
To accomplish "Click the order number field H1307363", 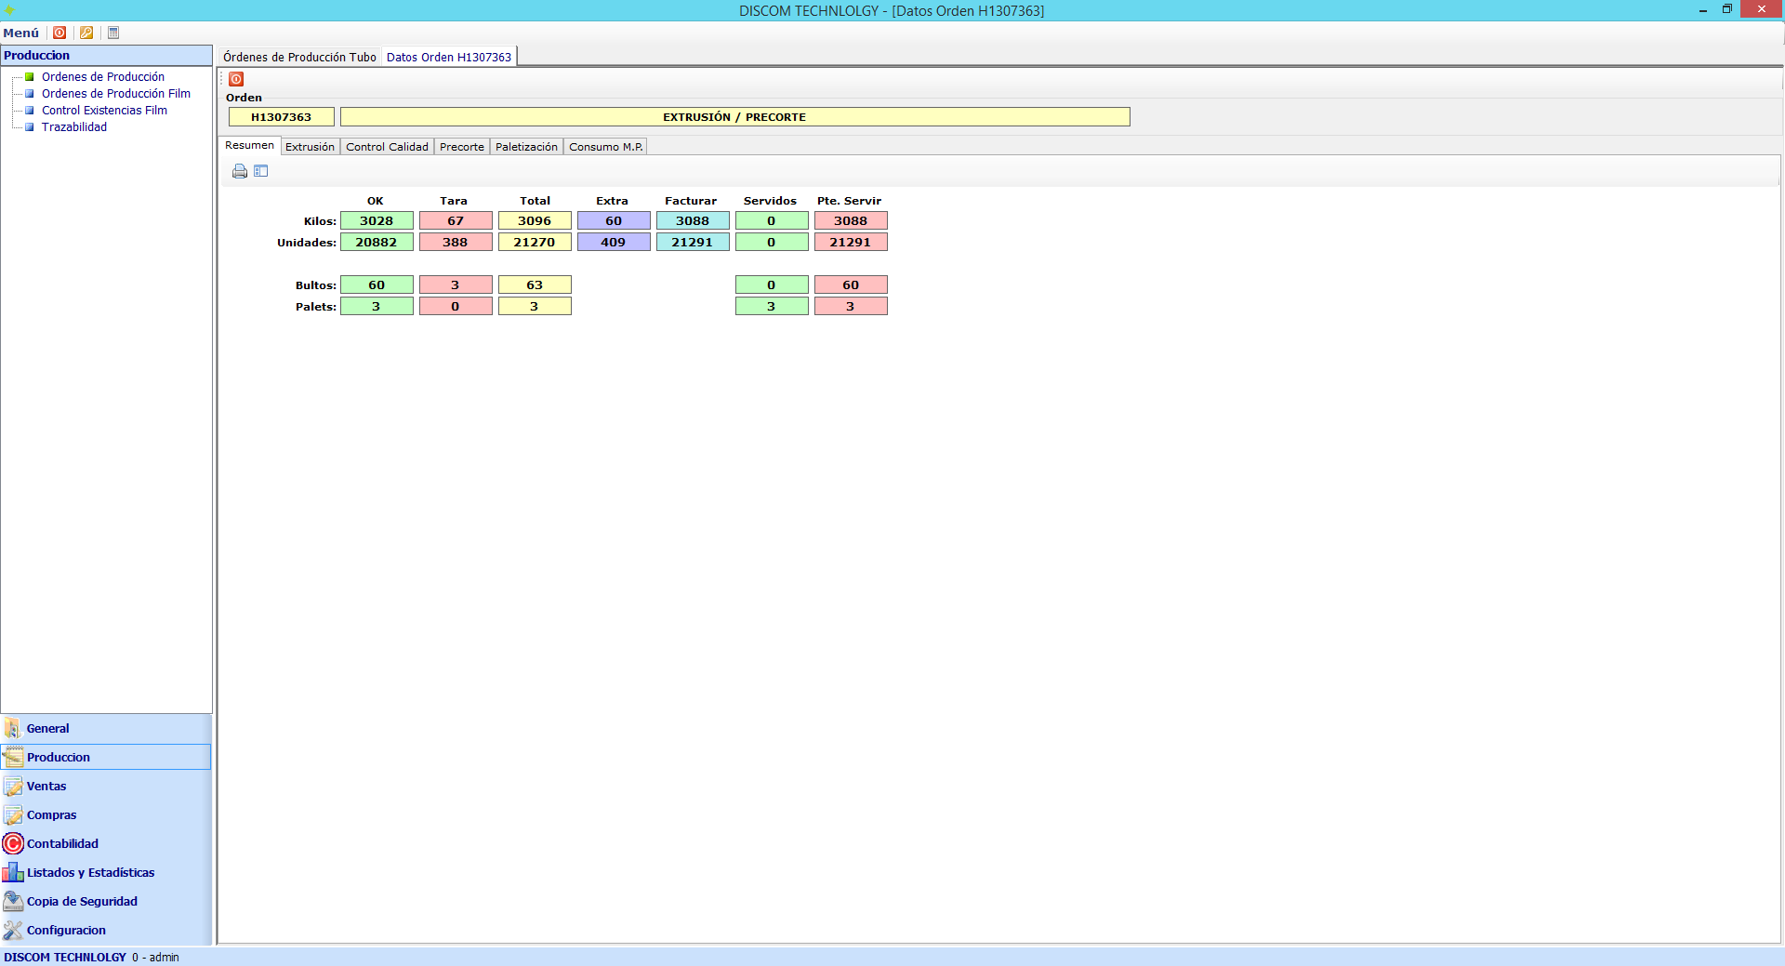I will (281, 117).
